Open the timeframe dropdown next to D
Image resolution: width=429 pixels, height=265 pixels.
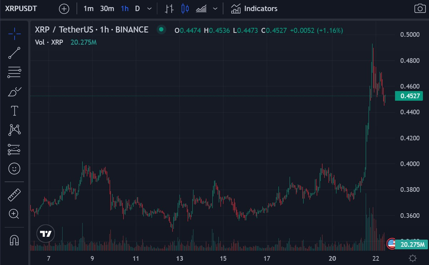[x=149, y=9]
